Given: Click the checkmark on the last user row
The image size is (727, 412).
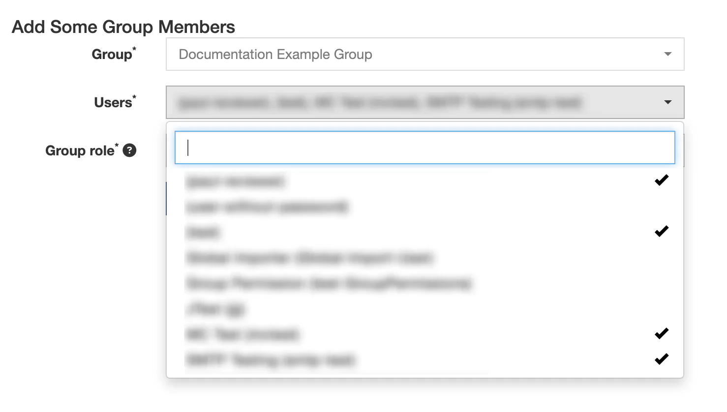Looking at the screenshot, I should (662, 359).
